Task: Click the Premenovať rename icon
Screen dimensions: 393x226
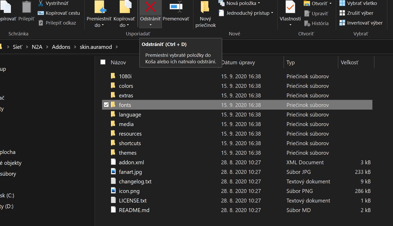Action: (176, 7)
